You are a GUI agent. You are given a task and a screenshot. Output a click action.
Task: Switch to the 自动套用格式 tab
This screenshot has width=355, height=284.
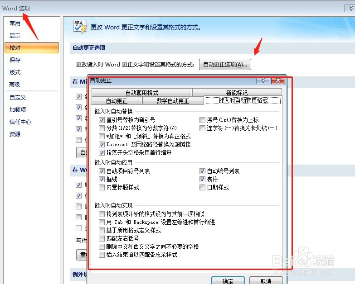point(142,93)
